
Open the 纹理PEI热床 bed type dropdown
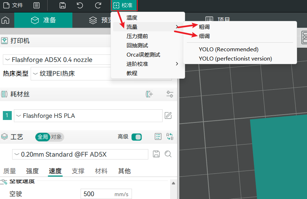(x=71, y=74)
